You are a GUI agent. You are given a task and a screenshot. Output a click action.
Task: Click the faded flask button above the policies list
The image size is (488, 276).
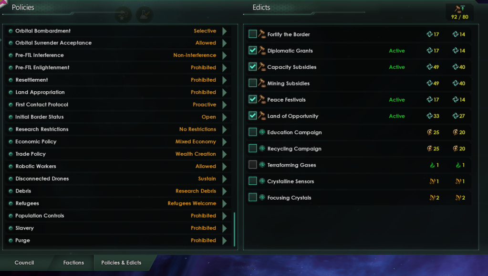pyautogui.click(x=145, y=14)
